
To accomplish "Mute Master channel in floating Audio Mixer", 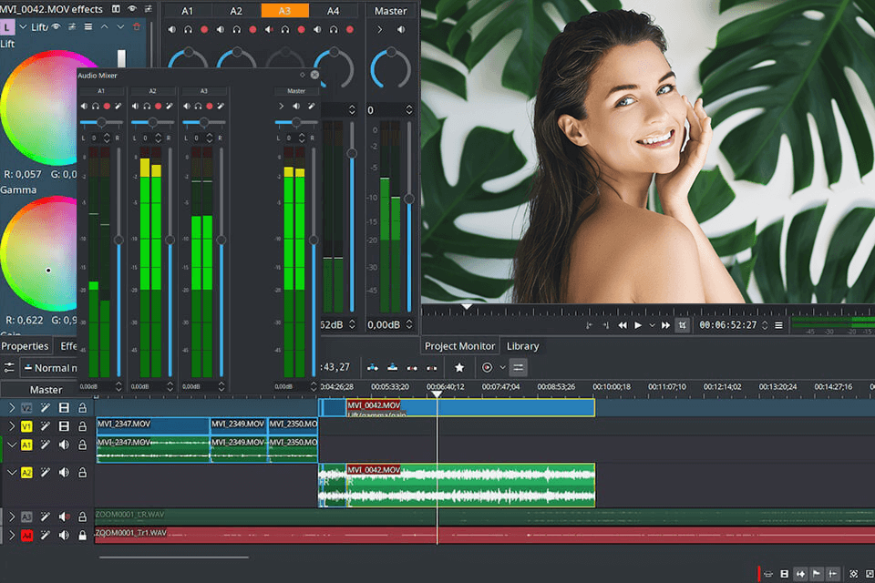I will pyautogui.click(x=295, y=106).
